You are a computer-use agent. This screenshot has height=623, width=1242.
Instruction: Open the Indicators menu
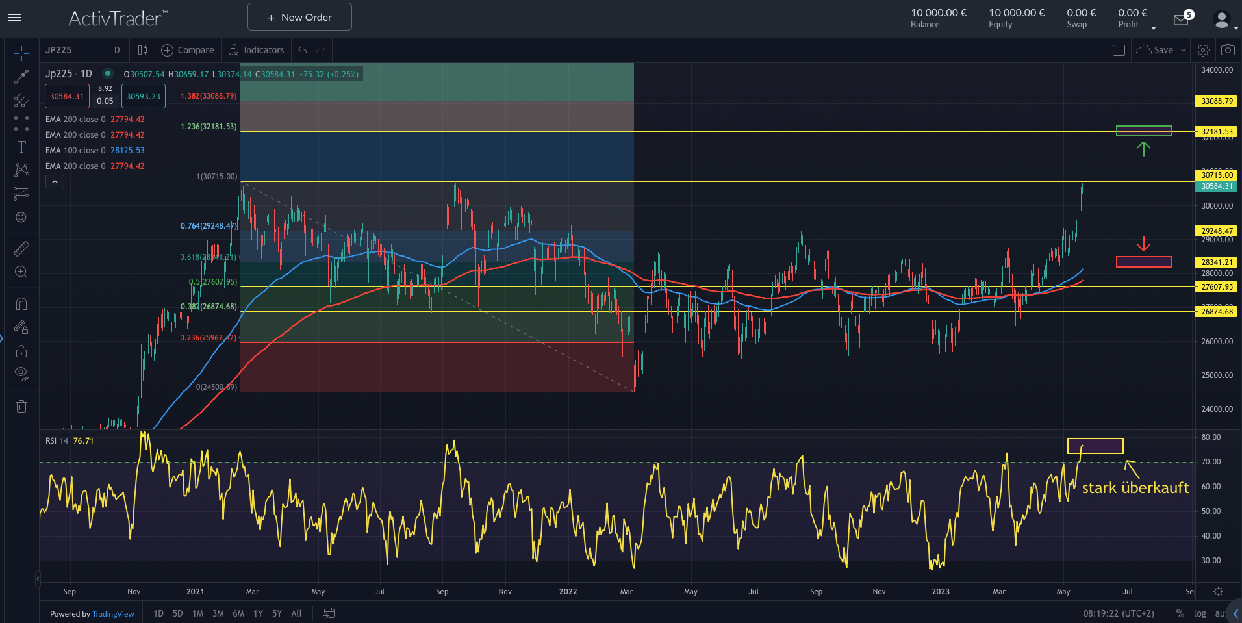point(257,50)
